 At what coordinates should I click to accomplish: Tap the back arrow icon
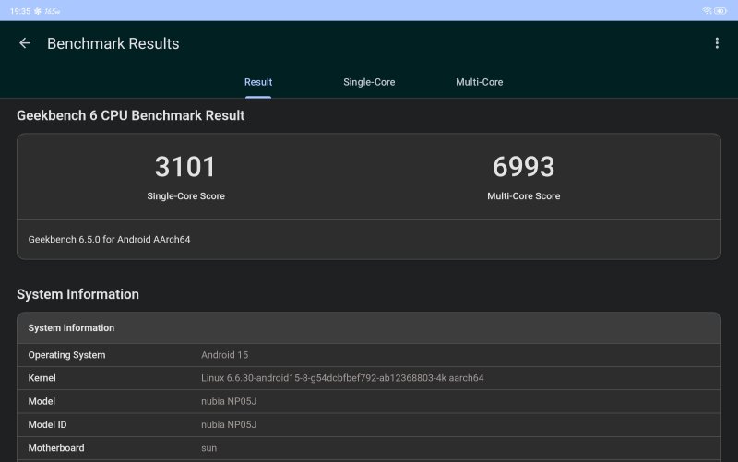[25, 43]
